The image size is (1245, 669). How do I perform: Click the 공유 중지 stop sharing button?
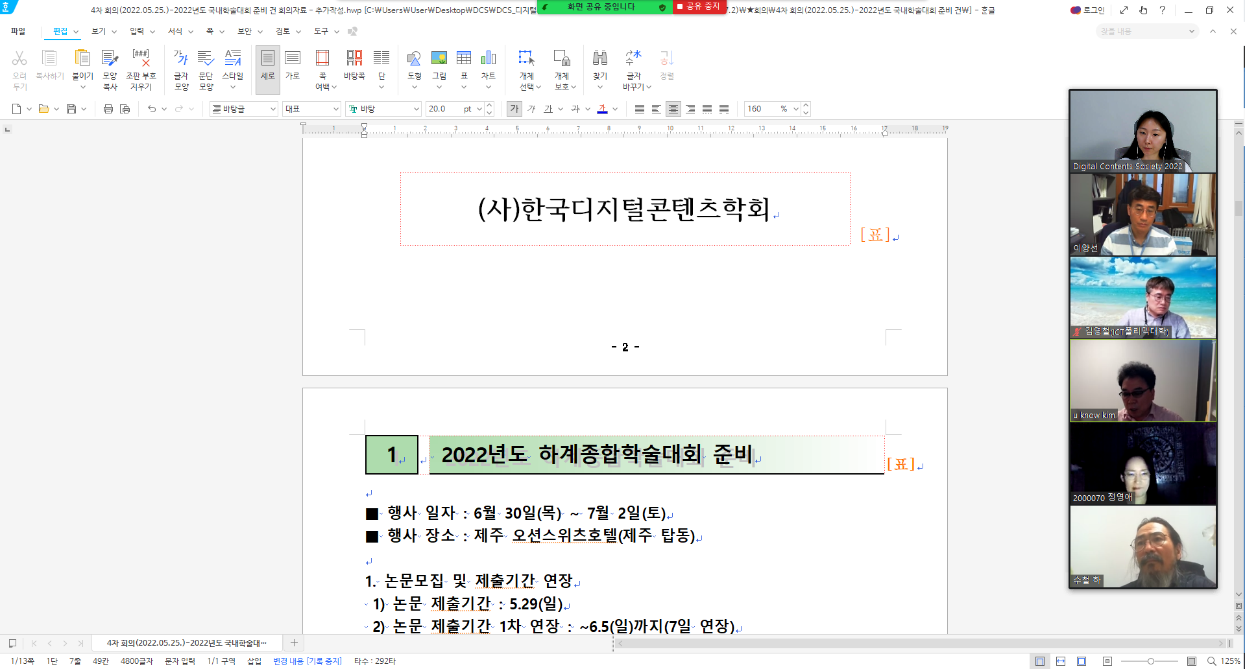coord(699,6)
